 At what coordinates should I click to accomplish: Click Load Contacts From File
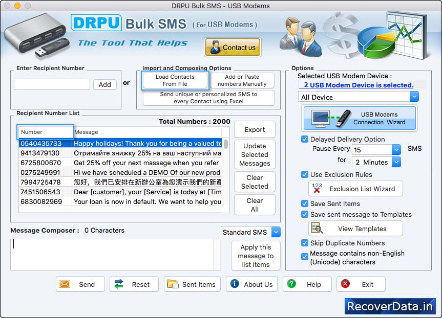[x=175, y=80]
